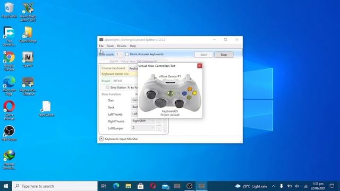The image size is (340, 191).
Task: Open Opera from the taskbar
Action: [x=153, y=186]
